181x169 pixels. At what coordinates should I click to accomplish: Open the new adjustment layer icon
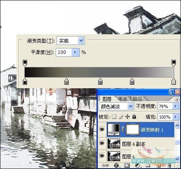tap(137, 165)
